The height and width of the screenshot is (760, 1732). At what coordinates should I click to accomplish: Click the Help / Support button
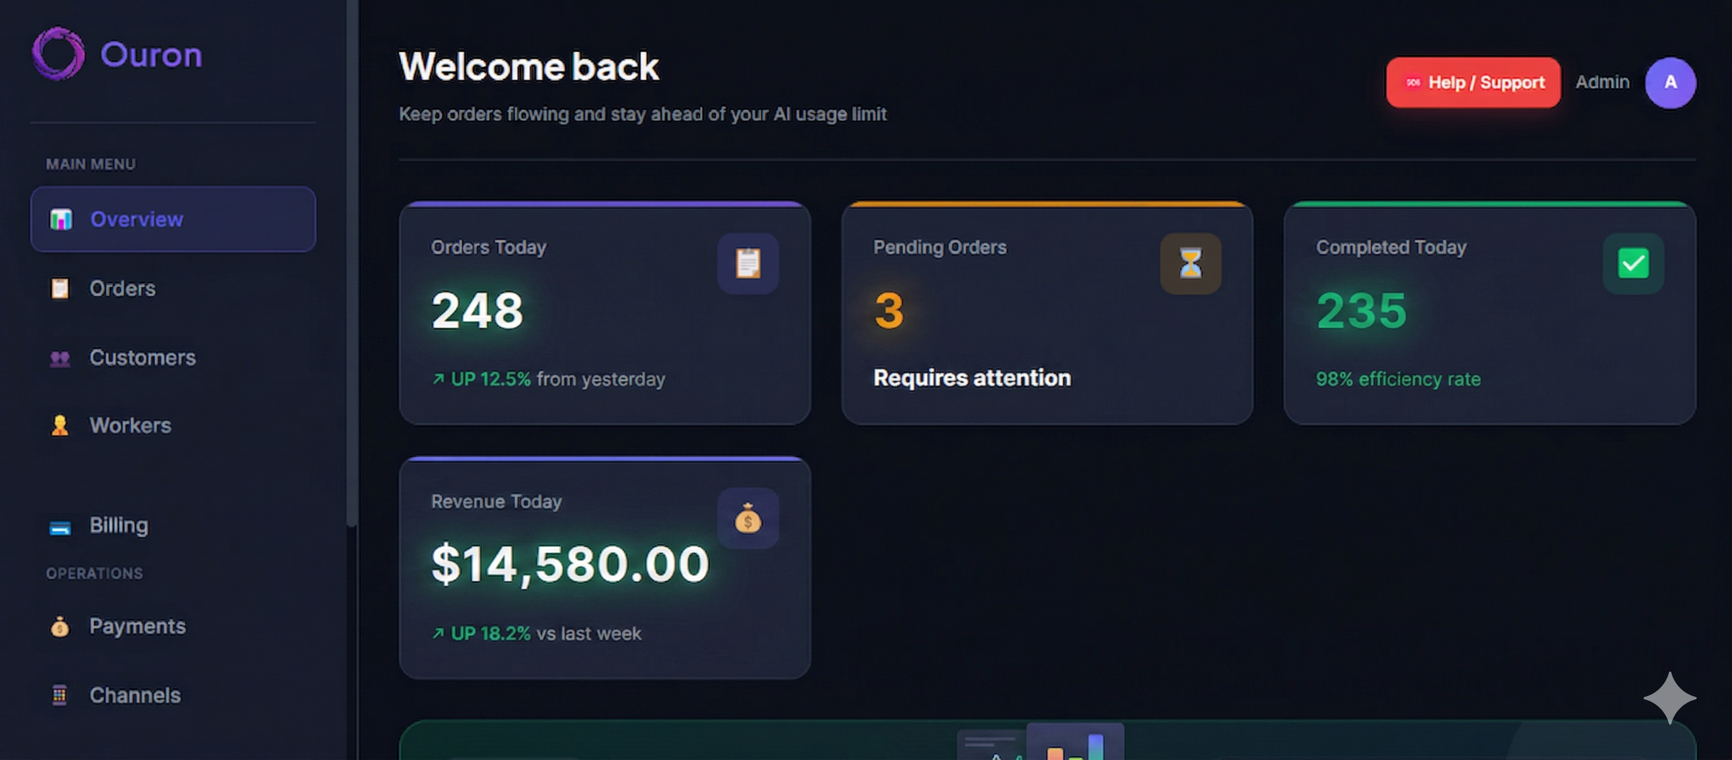[x=1472, y=82]
